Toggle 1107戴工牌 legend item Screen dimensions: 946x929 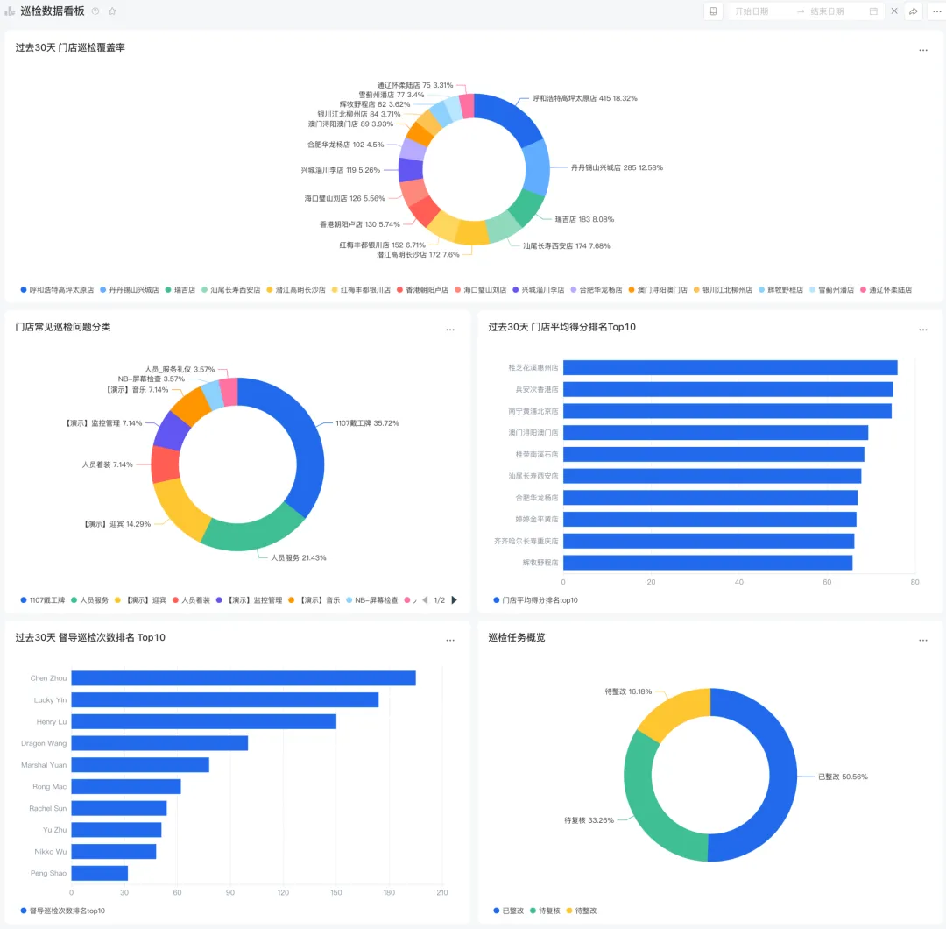(x=43, y=600)
